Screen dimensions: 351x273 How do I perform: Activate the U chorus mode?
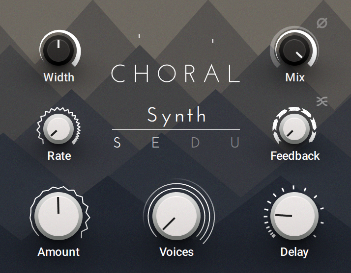coord(235,143)
